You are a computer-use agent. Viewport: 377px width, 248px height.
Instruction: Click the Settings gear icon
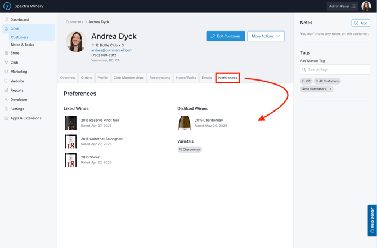(x=6, y=109)
